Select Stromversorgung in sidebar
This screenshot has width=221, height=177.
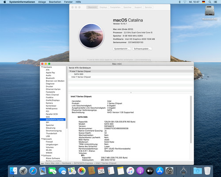coord(53,131)
